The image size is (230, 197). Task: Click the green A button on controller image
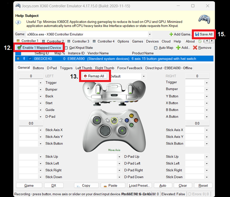click(x=131, y=125)
